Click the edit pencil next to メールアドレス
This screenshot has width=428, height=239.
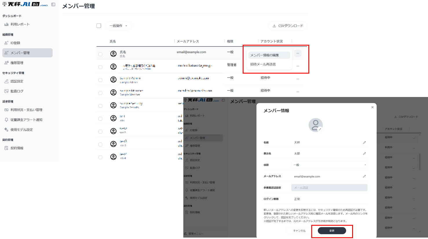pyautogui.click(x=364, y=176)
